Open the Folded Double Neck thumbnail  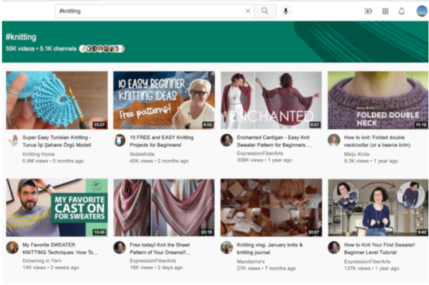(x=378, y=100)
